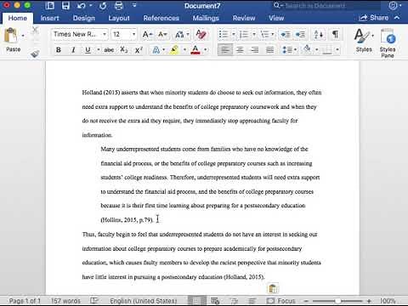Expand the borders dropdown arrow
408x306 pixels.
pos(337,50)
